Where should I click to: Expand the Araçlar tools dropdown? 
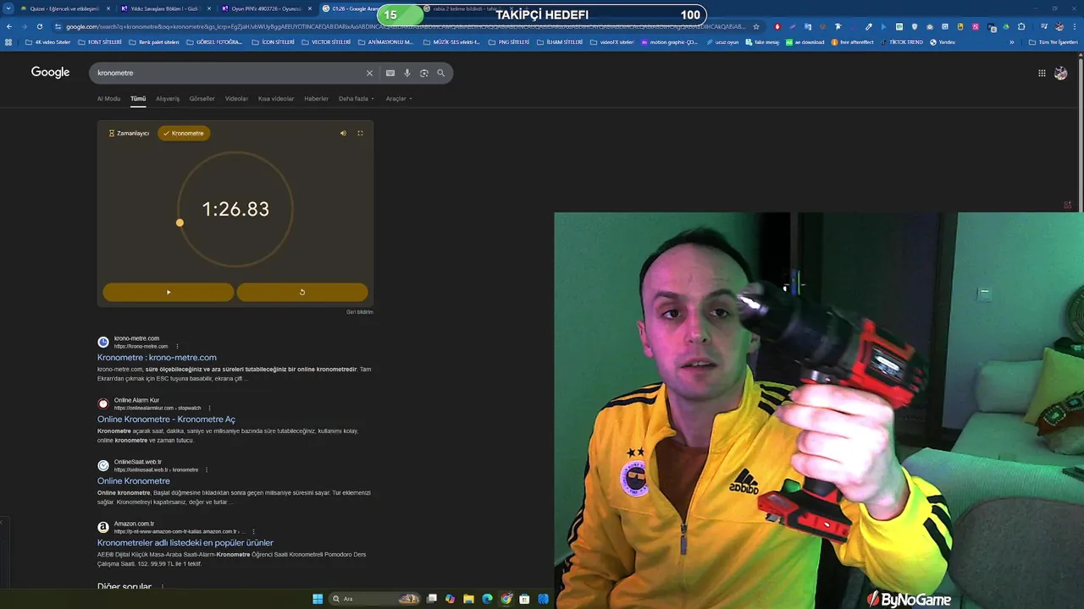click(399, 98)
